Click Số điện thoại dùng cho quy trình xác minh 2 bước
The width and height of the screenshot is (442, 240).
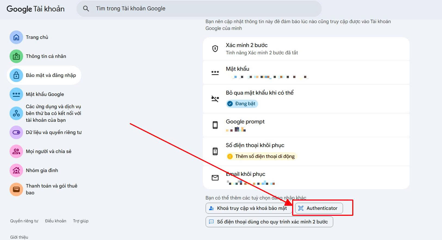(269, 222)
